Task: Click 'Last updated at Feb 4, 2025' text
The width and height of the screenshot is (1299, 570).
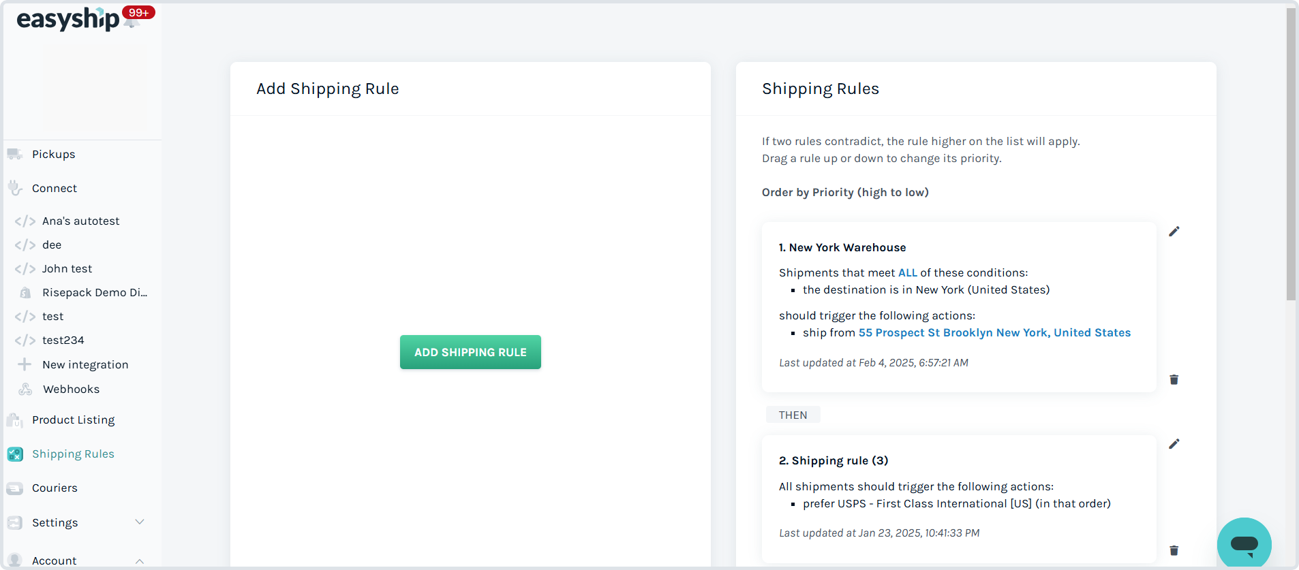Action: click(874, 362)
